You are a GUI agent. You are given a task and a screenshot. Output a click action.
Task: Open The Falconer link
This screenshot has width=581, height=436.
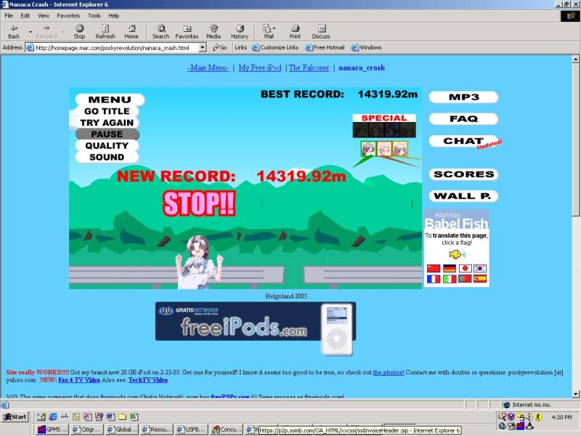pyautogui.click(x=309, y=68)
